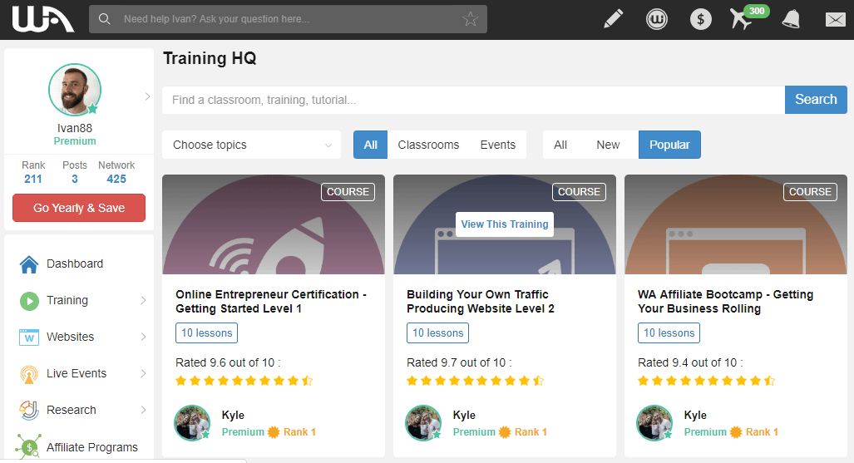Click the Ivan88 username

click(75, 128)
